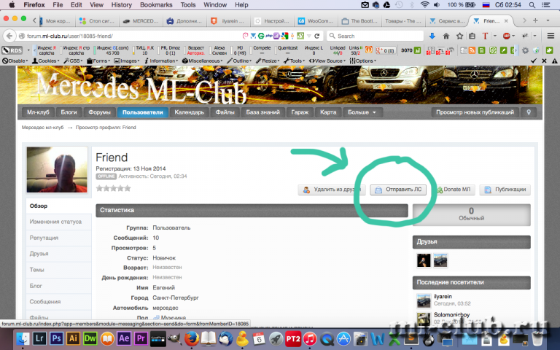Open the Information dropdown
Screen dimensions: 560x350
[x=160, y=61]
